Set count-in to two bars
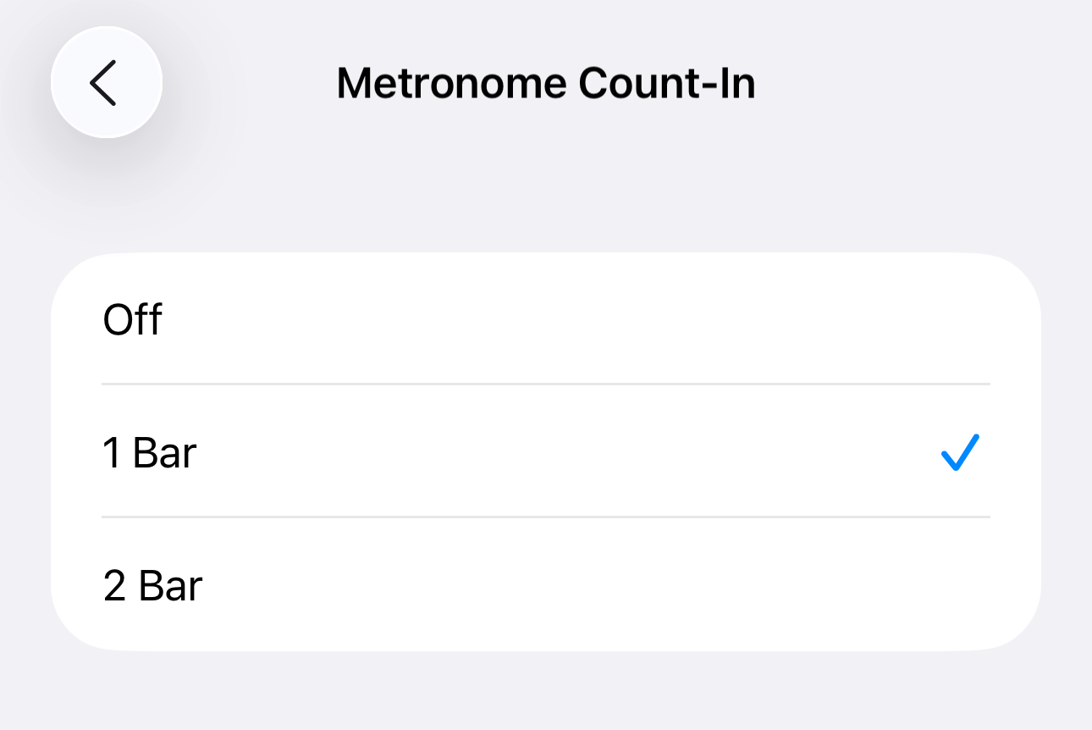 coord(545,585)
